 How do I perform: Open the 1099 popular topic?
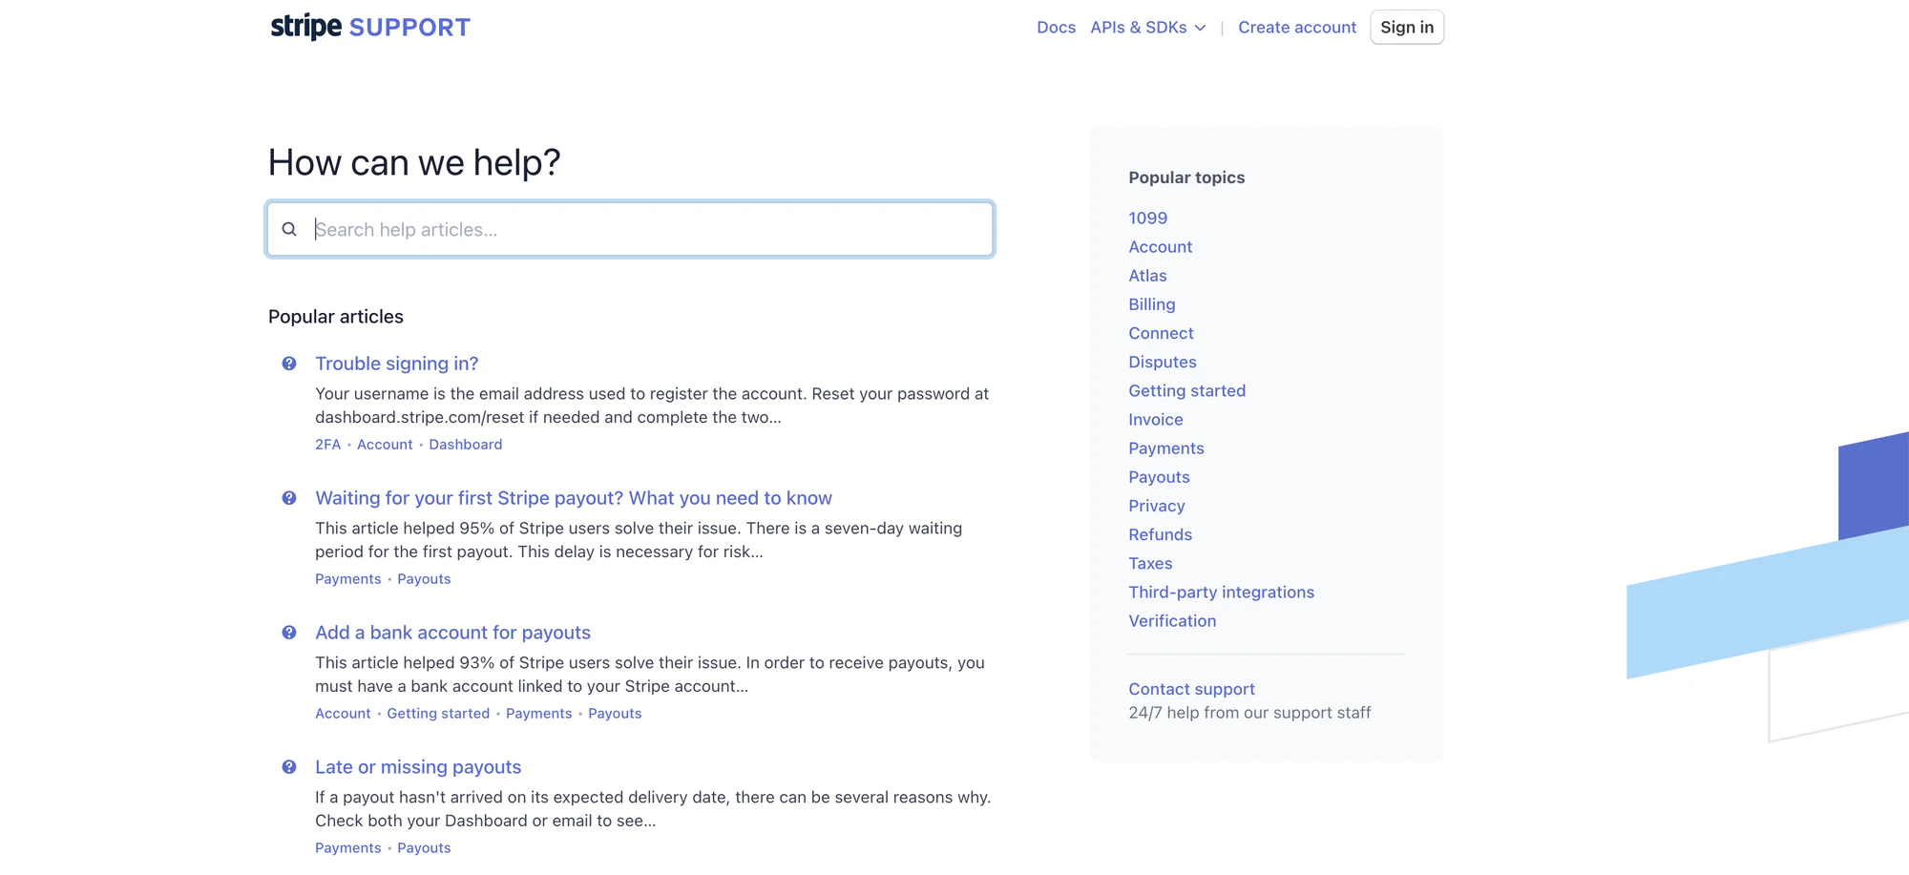1148,219
